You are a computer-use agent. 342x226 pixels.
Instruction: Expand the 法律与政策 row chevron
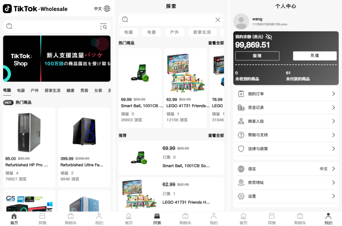click(334, 149)
